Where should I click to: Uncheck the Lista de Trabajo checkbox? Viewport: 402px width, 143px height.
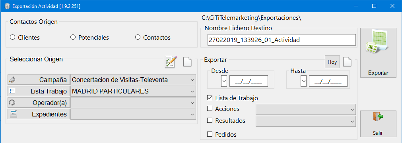[x=210, y=97]
